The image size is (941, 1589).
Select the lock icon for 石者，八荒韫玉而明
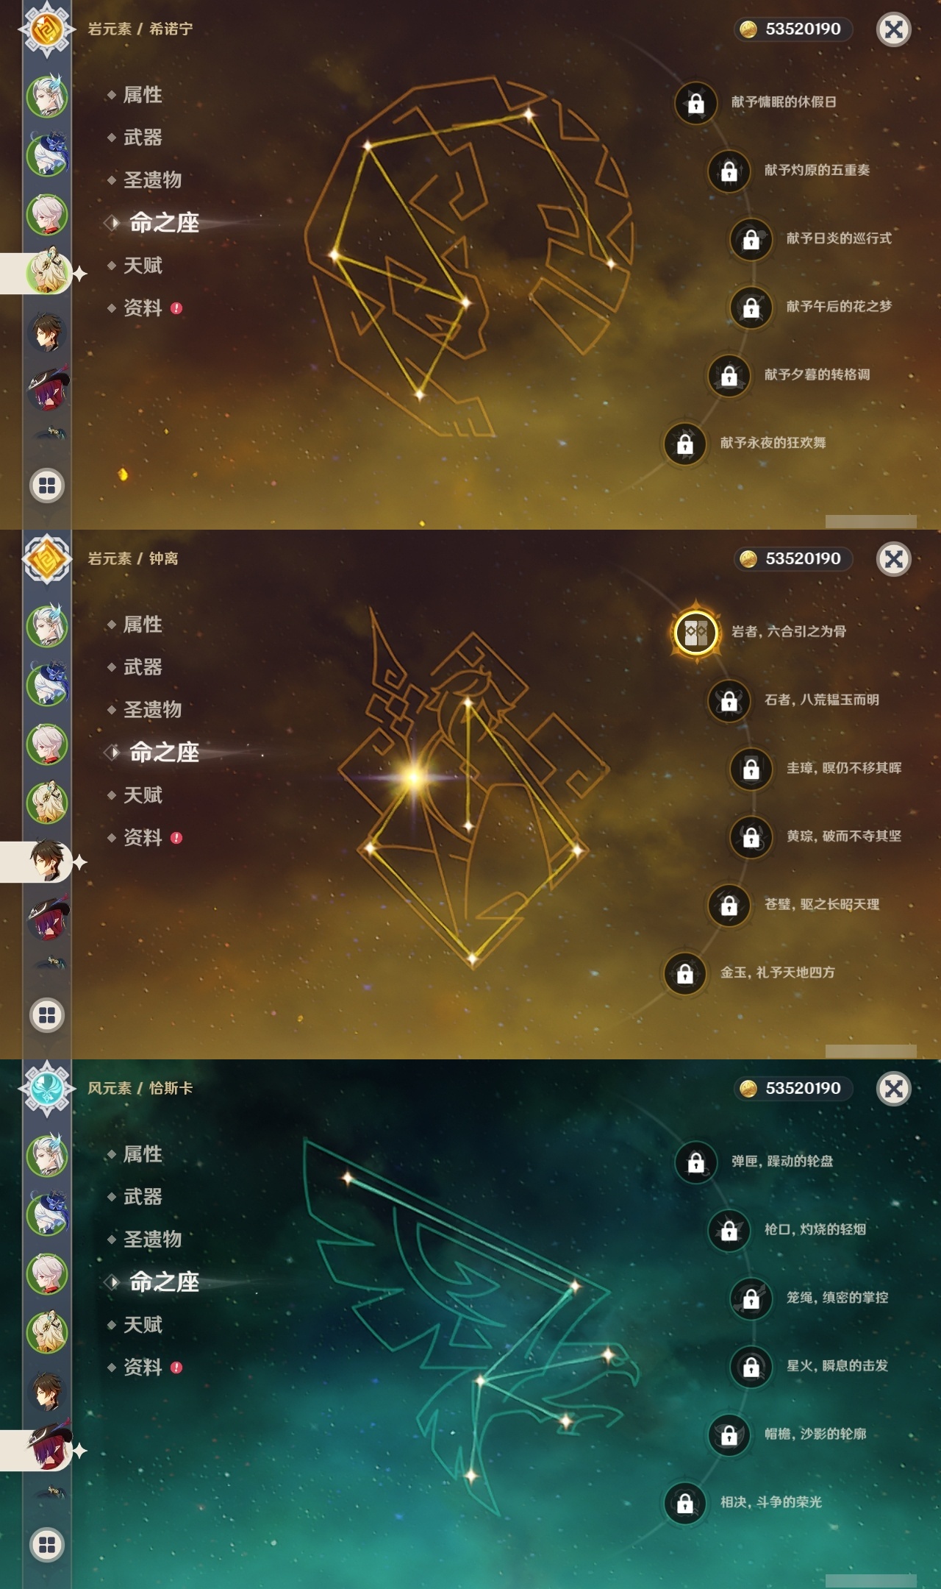[x=729, y=700]
